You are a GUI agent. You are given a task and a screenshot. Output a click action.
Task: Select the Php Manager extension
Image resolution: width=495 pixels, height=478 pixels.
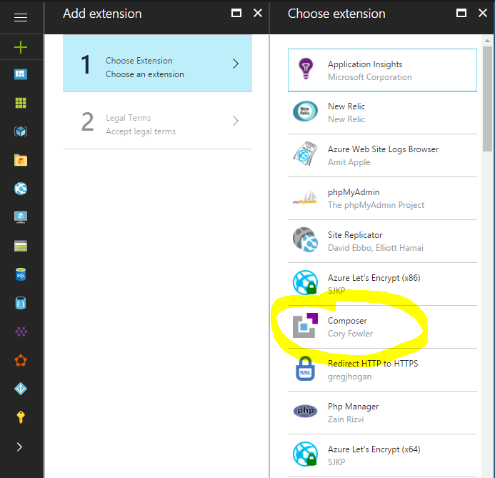click(382, 413)
